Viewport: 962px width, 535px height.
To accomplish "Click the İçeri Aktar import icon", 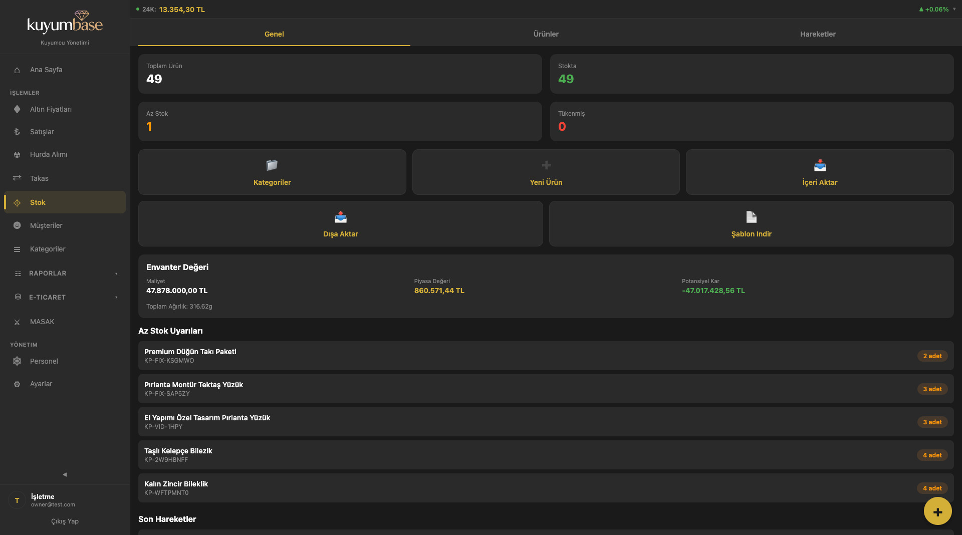I will point(820,165).
